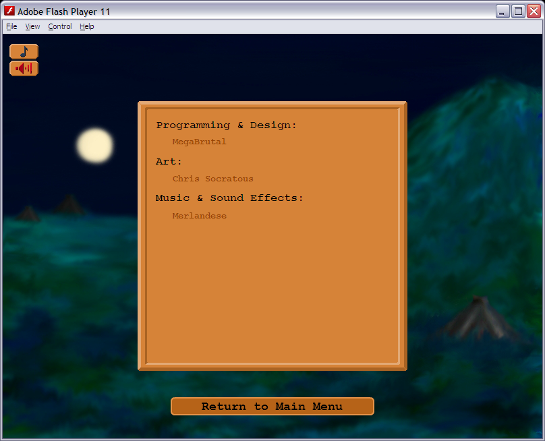Screen dimensions: 545x441
Task: Minimize the Flash Player window
Action: click(x=503, y=11)
